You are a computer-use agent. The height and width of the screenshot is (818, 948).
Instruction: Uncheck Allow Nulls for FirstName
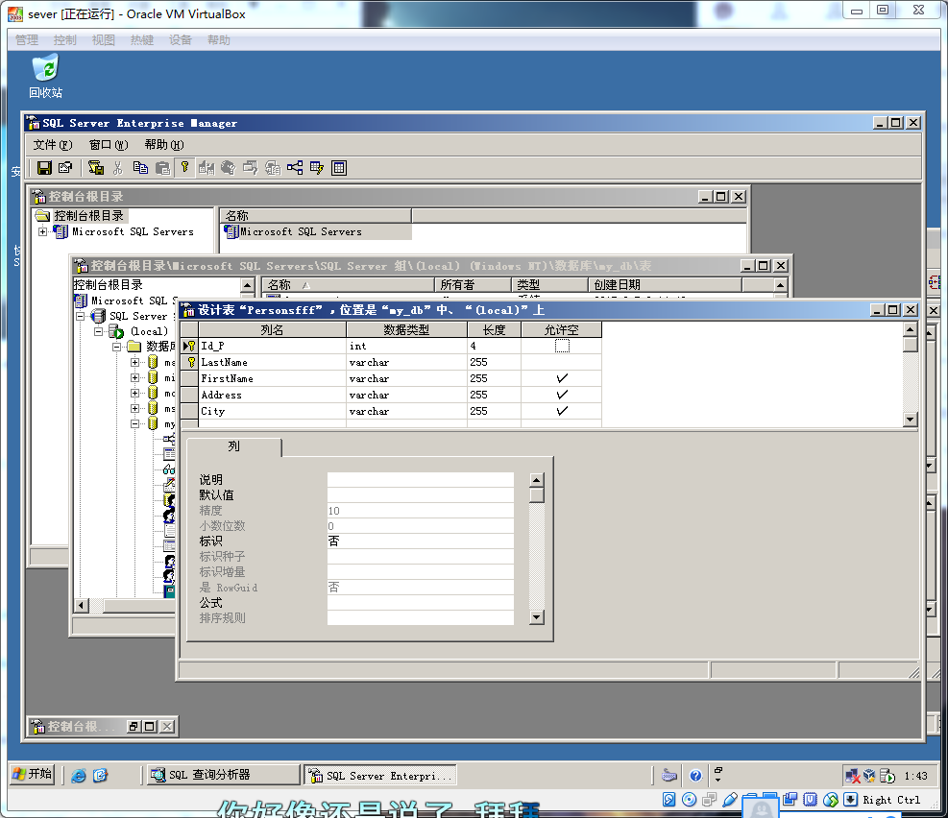(562, 379)
